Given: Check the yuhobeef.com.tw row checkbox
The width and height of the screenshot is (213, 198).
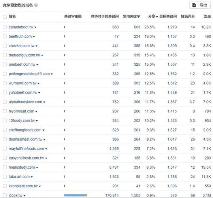Looking at the screenshot, I should pyautogui.click(x=5, y=93).
